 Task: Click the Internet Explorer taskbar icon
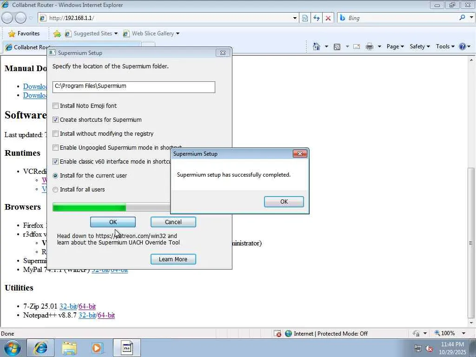point(40,348)
